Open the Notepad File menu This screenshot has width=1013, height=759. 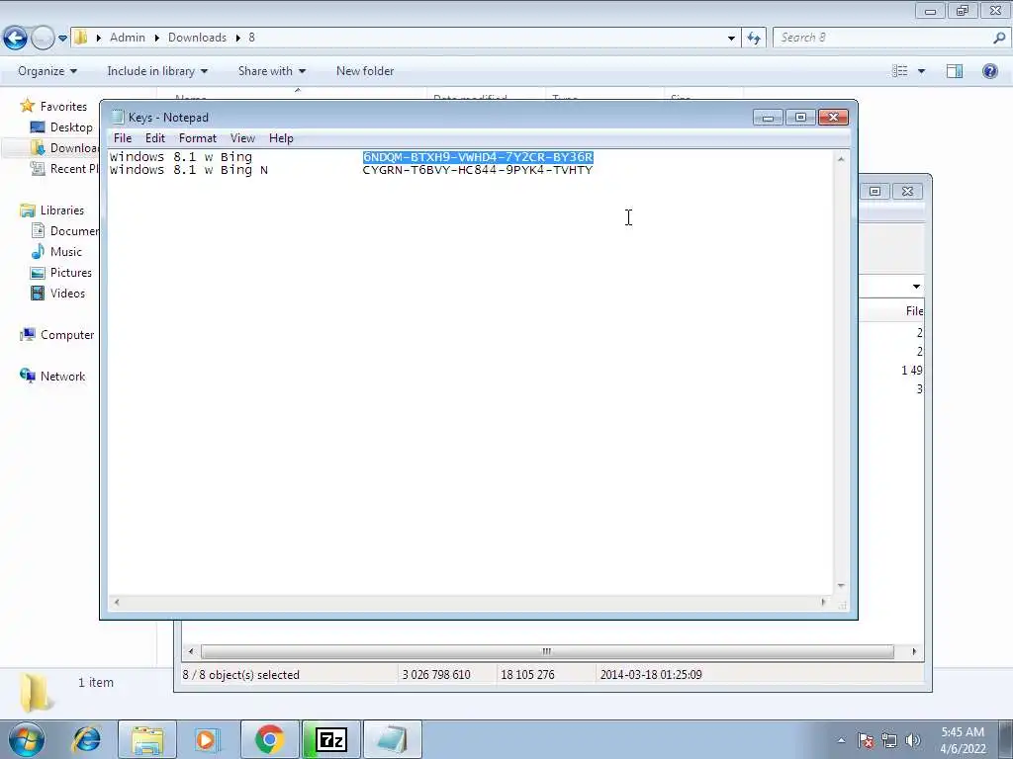click(x=122, y=138)
